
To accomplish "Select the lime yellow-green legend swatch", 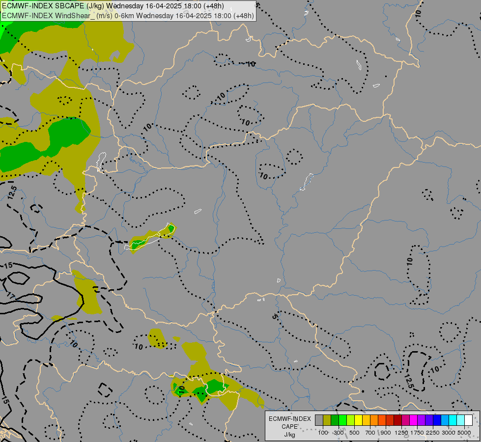I will pyautogui.click(x=351, y=420).
